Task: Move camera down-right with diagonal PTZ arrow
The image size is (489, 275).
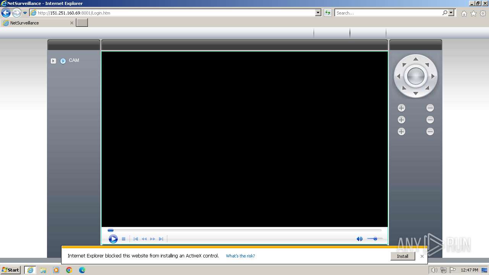Action: coord(427,88)
